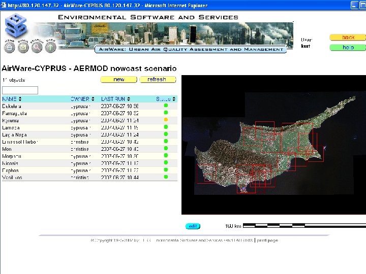Click the Home round icon

[x=9, y=47]
